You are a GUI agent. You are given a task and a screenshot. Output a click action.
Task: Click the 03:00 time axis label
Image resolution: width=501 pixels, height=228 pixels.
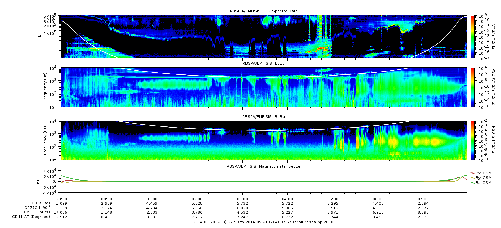tap(242, 199)
